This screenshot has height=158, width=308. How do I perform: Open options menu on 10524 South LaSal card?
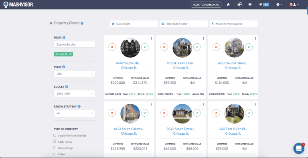tap(203, 38)
